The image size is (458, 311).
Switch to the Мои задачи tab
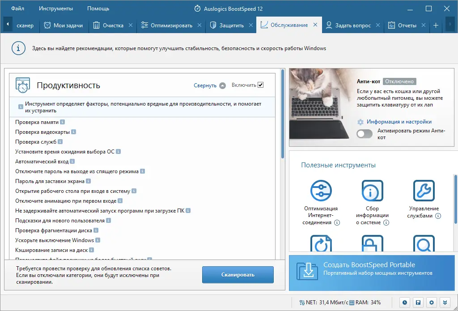tap(64, 26)
